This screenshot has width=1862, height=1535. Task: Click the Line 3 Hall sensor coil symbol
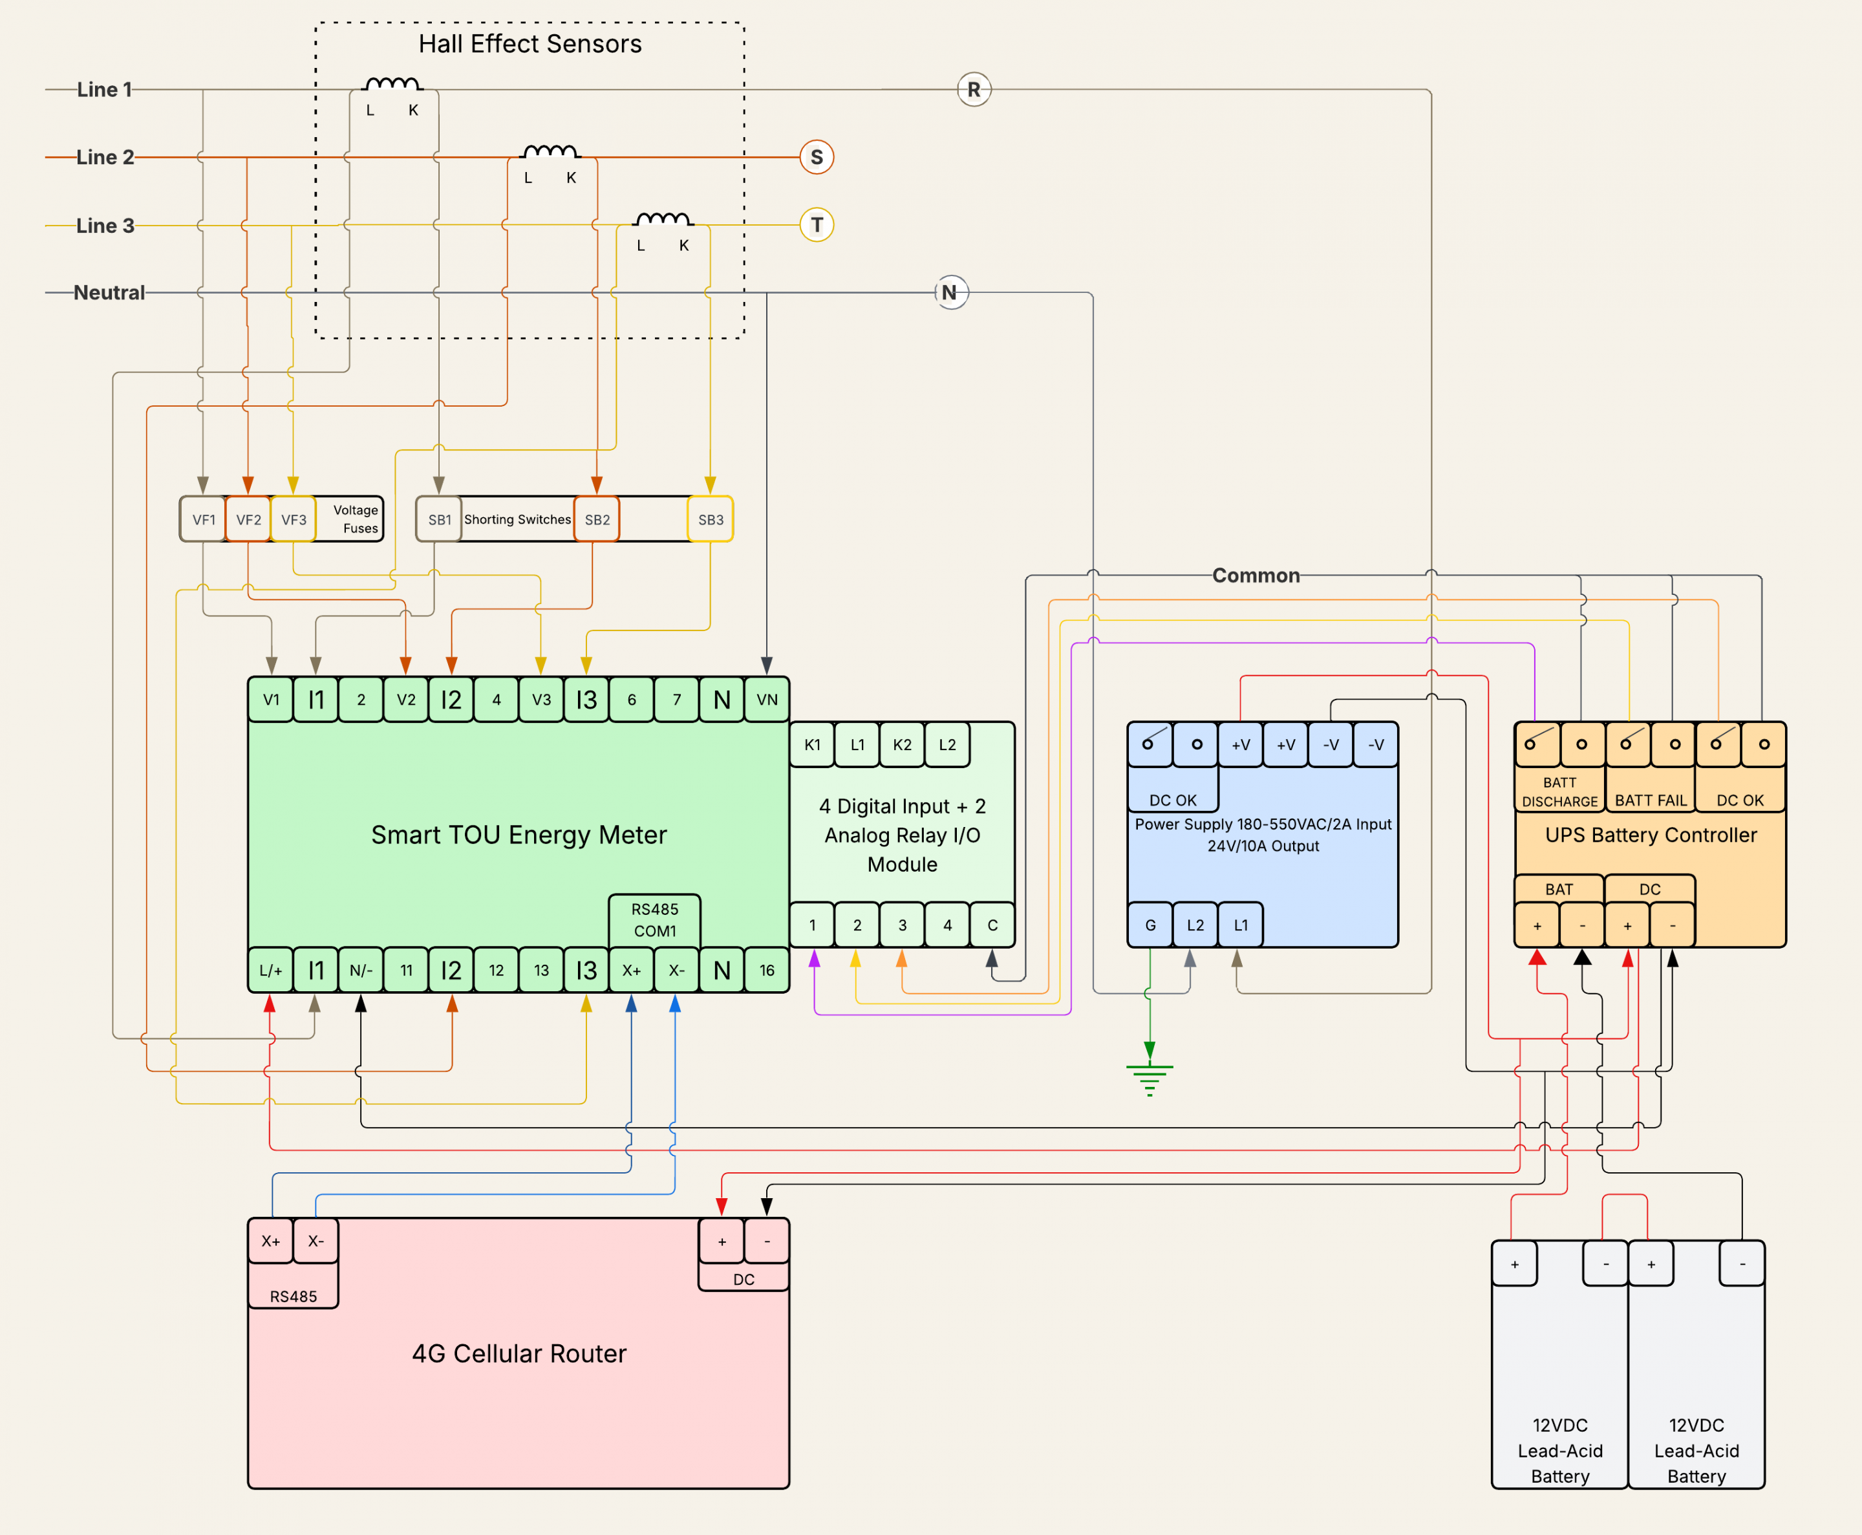664,219
